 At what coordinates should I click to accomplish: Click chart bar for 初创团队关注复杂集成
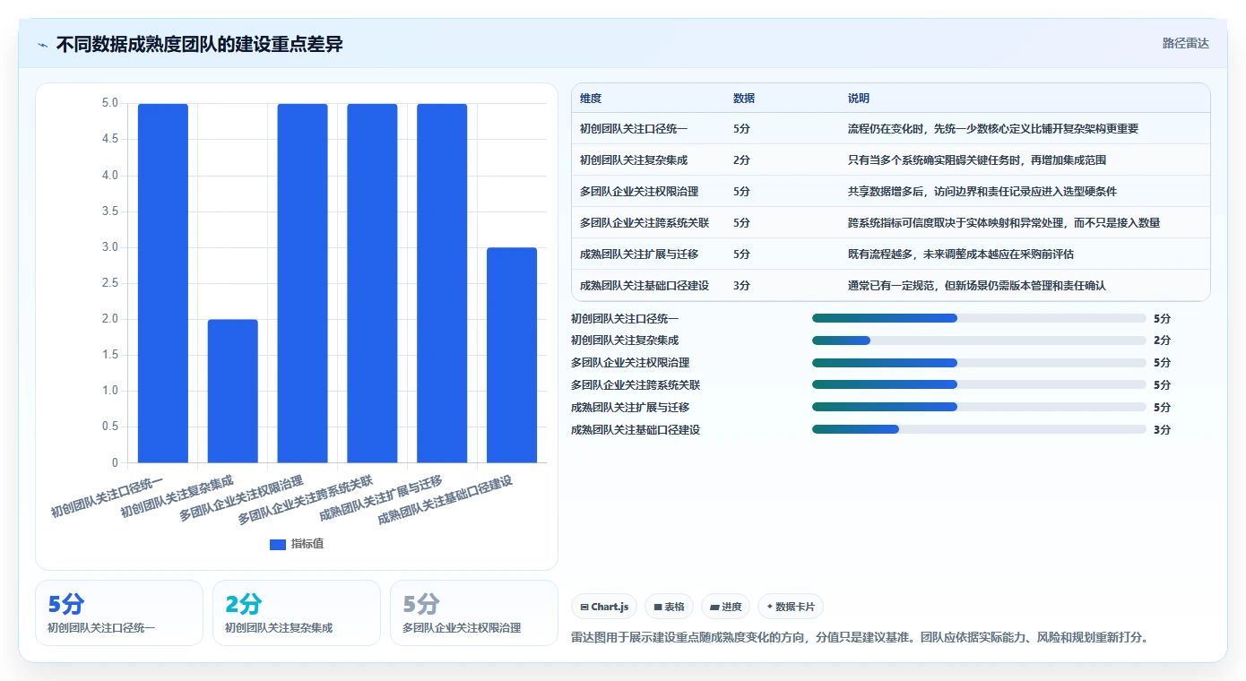233,392
